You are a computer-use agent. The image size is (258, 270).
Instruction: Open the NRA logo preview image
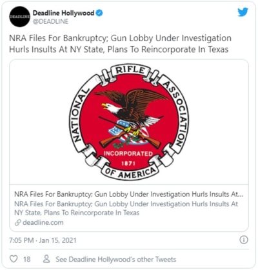point(129,122)
